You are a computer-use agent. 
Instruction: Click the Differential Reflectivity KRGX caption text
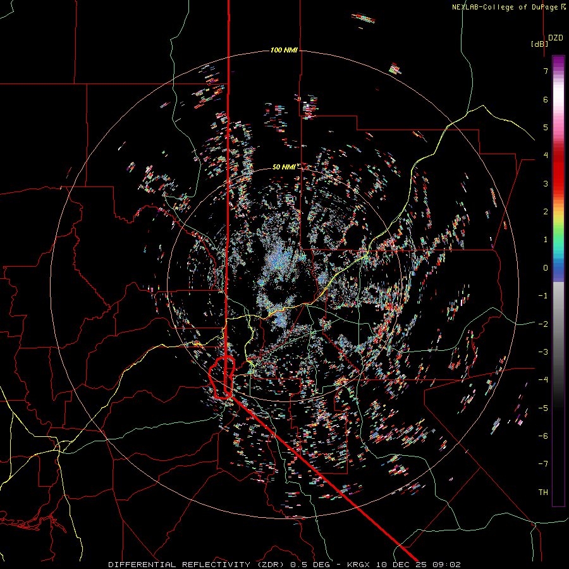pos(284,565)
